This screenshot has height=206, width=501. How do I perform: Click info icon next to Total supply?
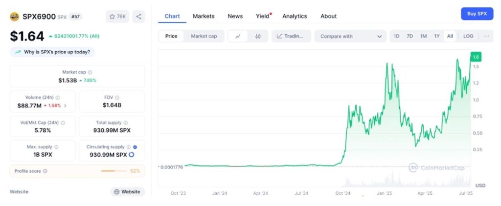click(126, 123)
